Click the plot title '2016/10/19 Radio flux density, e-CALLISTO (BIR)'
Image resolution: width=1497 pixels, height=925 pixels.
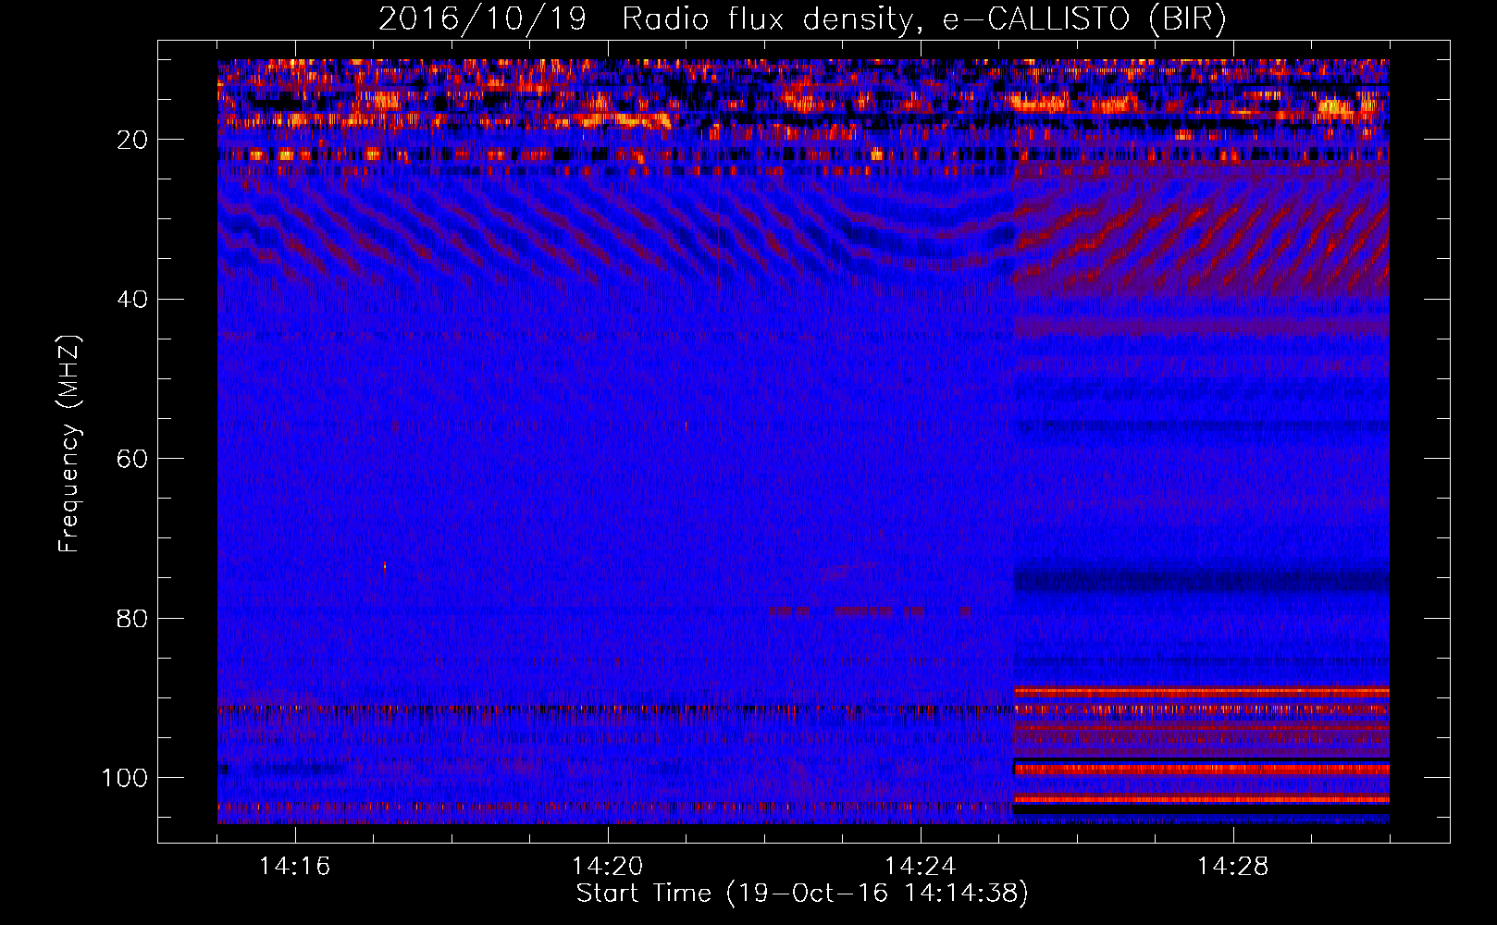[802, 19]
